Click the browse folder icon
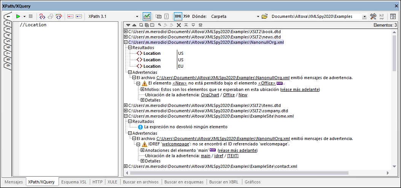Screen dimensions: 401x188 [x=265, y=17]
